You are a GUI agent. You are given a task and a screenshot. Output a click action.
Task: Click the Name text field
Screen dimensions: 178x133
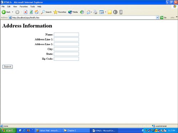[66, 34]
